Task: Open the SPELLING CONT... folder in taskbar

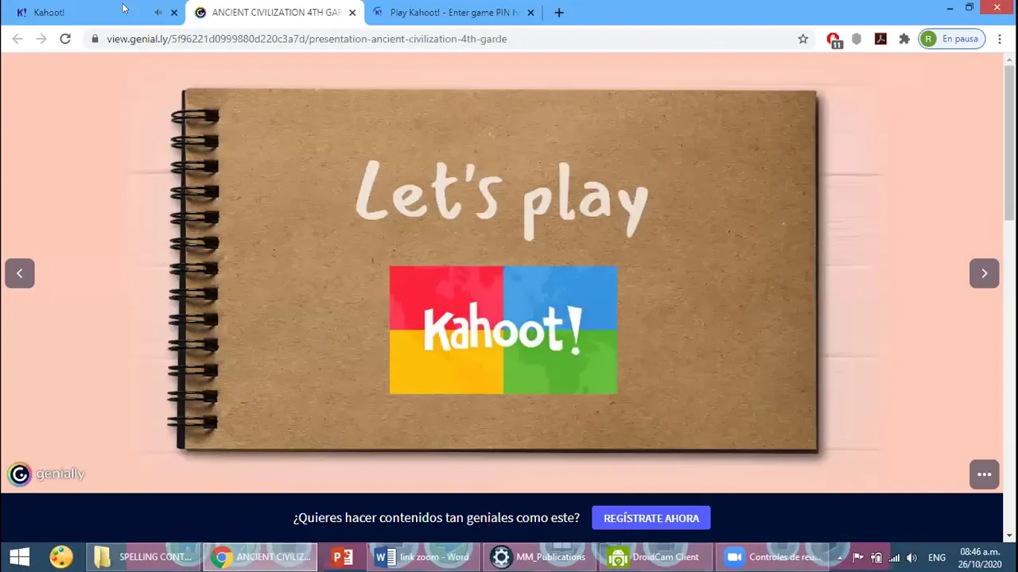Action: (x=143, y=557)
